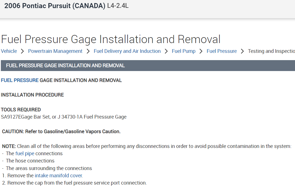
Task: Click the chevron between Fuel Pump and Fuel Pressure
Action: (201, 51)
